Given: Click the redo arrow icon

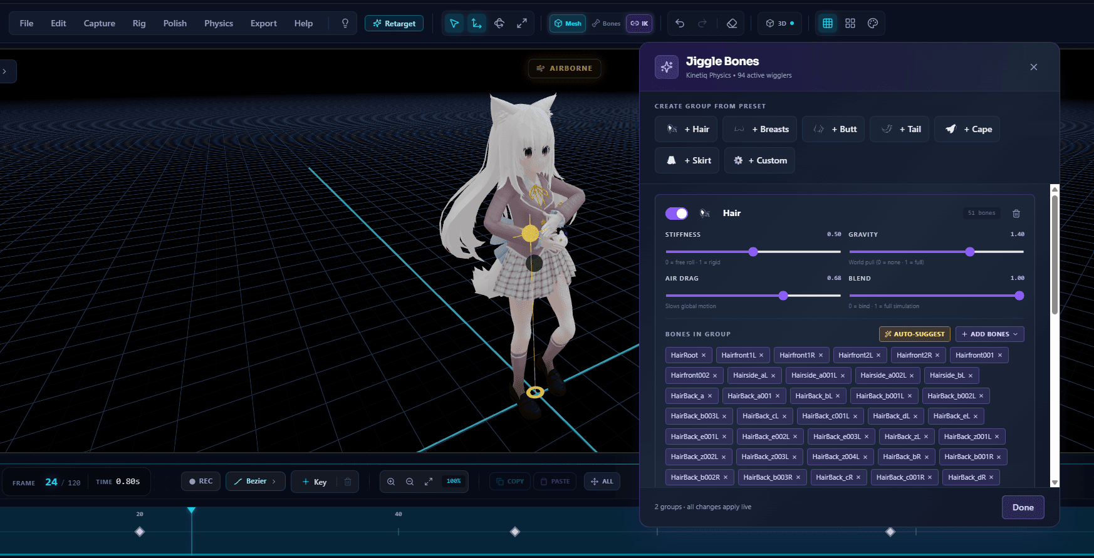Looking at the screenshot, I should [702, 23].
